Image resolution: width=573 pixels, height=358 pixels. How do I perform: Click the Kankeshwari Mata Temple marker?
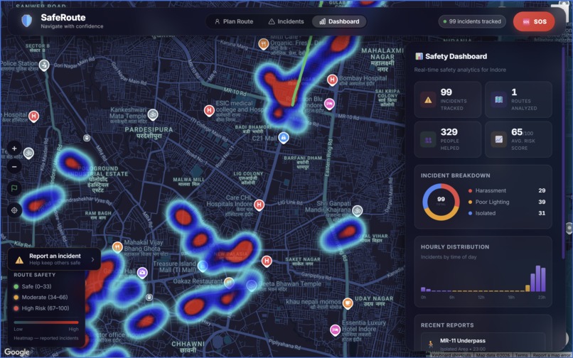click(x=153, y=114)
